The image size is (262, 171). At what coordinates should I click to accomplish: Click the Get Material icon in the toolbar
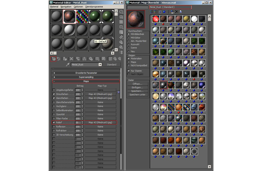pos(53,59)
